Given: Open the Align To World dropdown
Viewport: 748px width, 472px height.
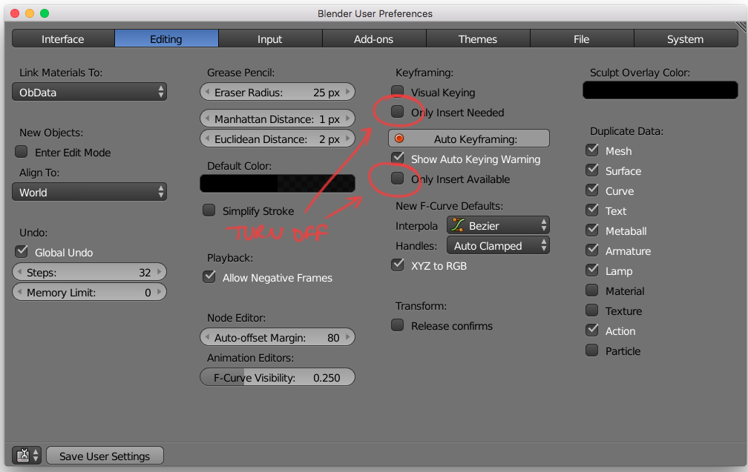Looking at the screenshot, I should point(89,192).
